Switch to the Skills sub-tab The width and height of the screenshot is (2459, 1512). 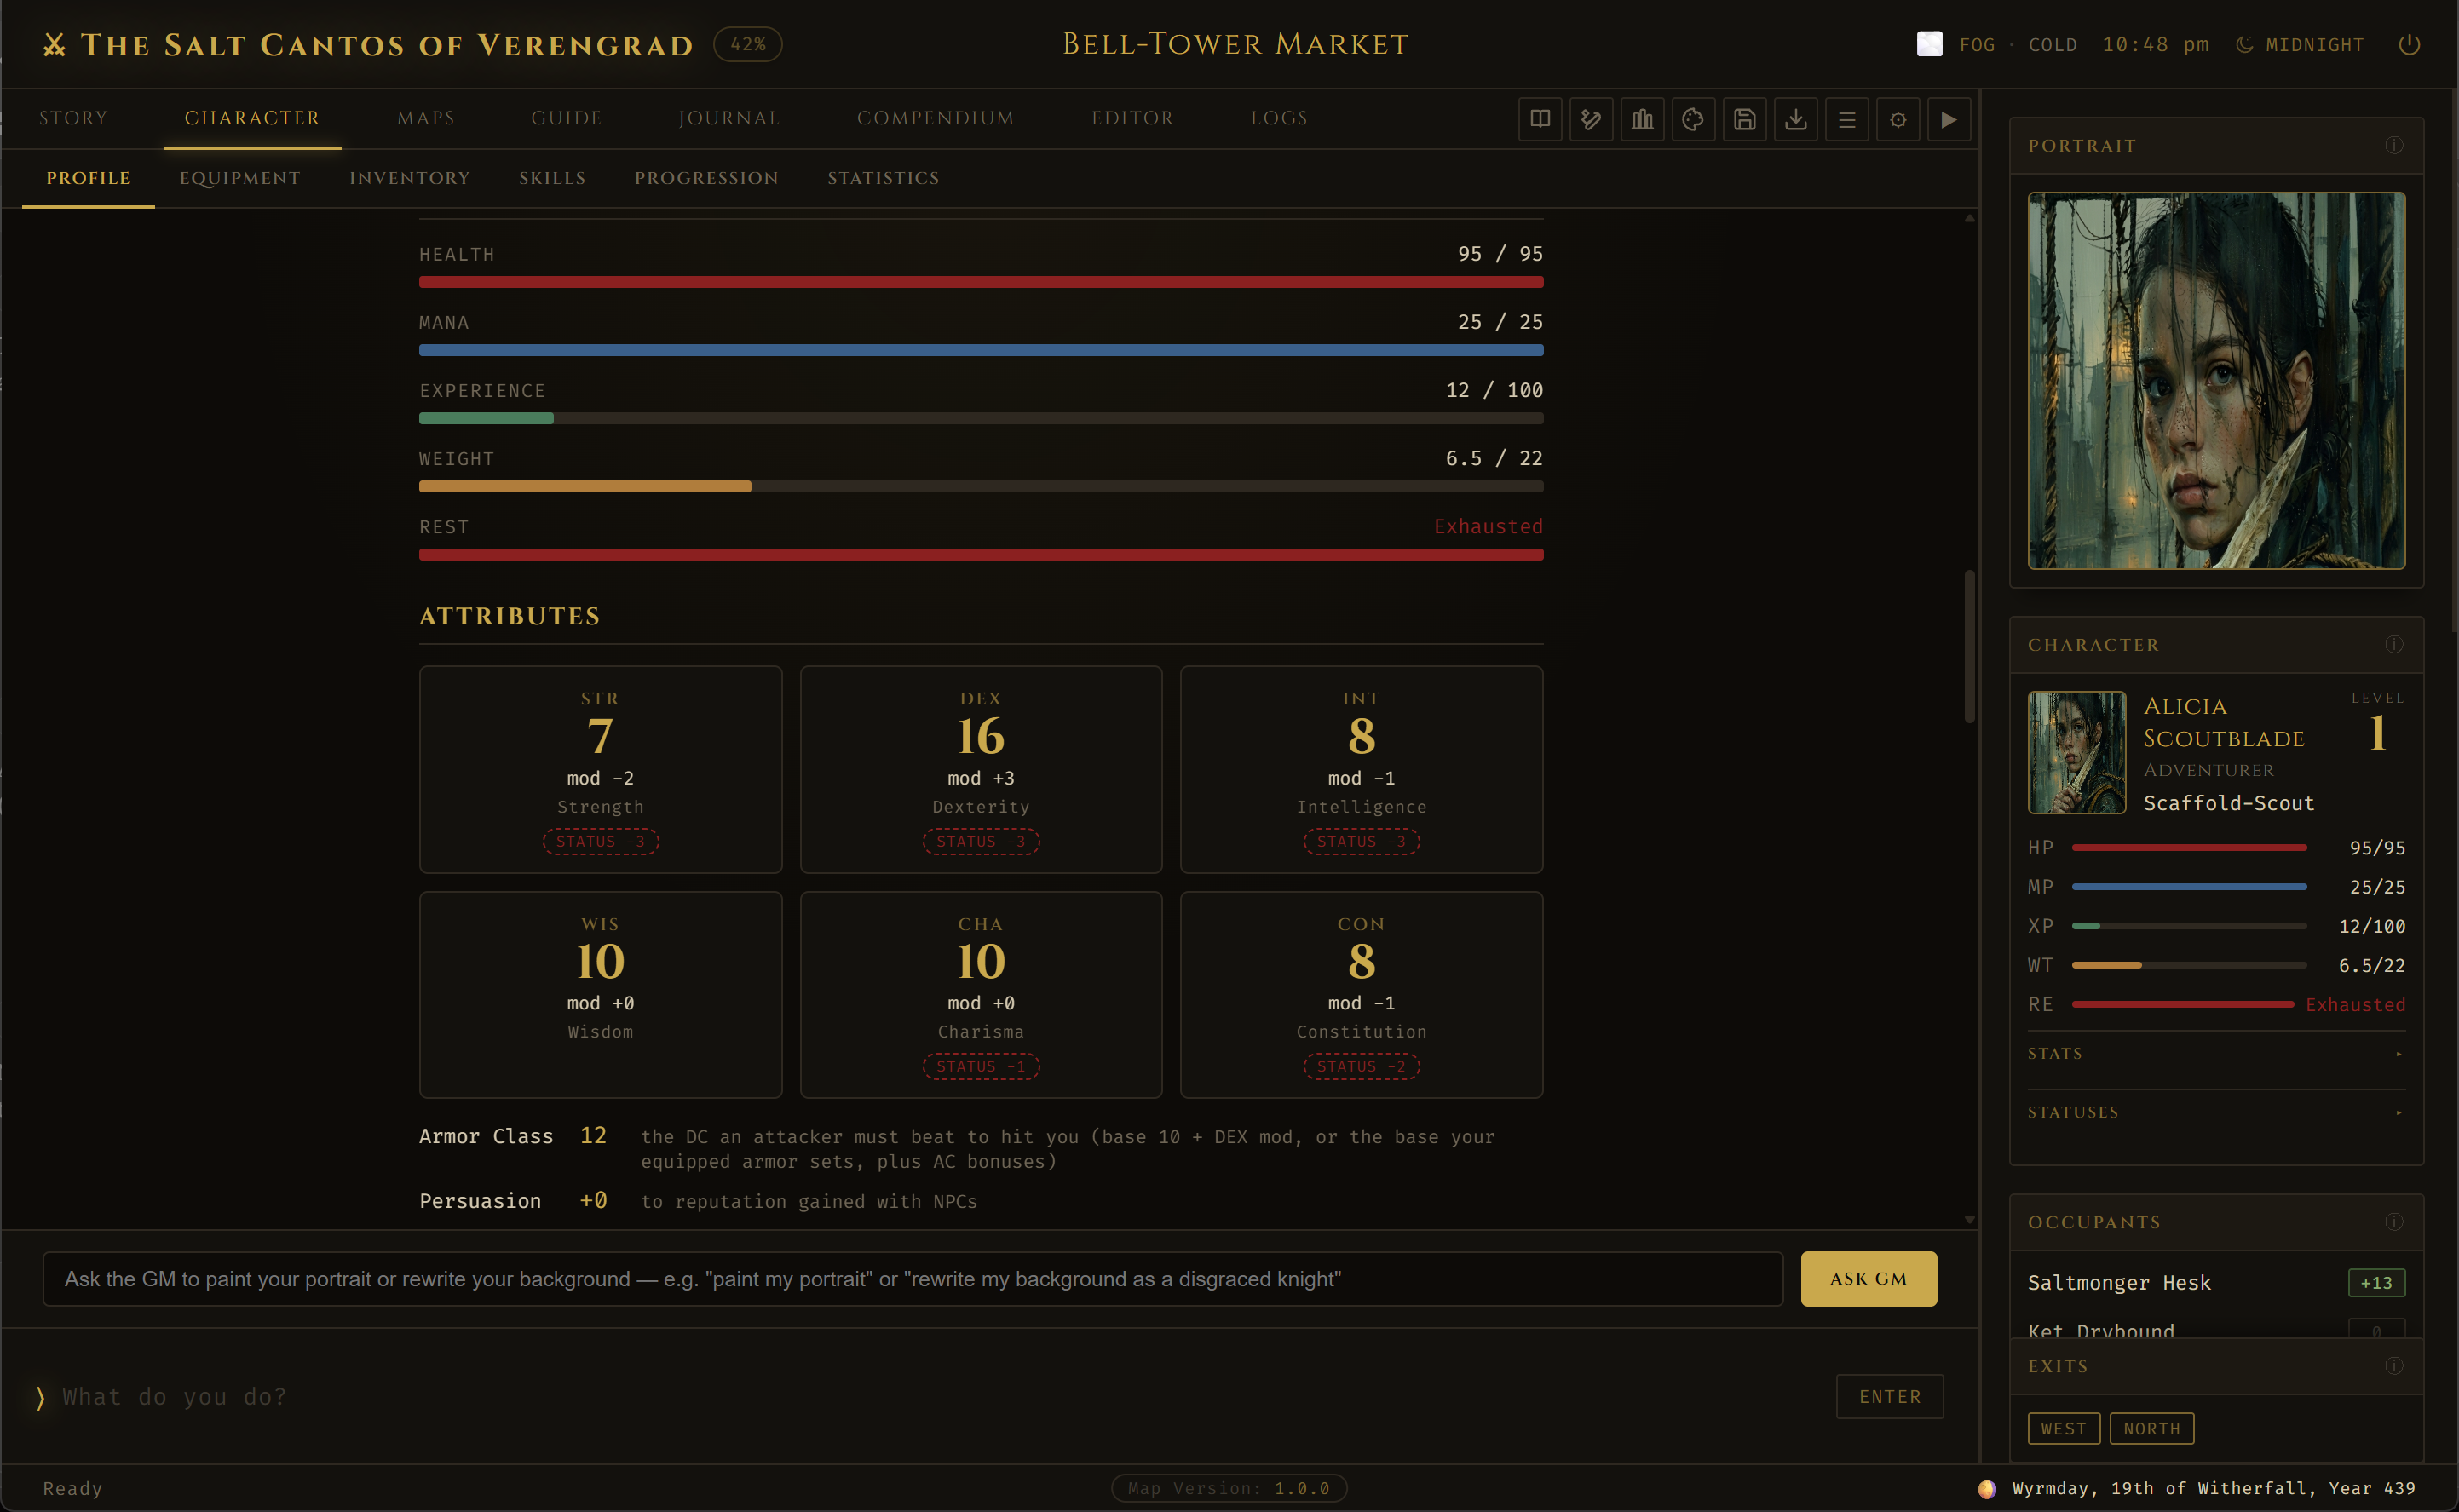tap(552, 178)
